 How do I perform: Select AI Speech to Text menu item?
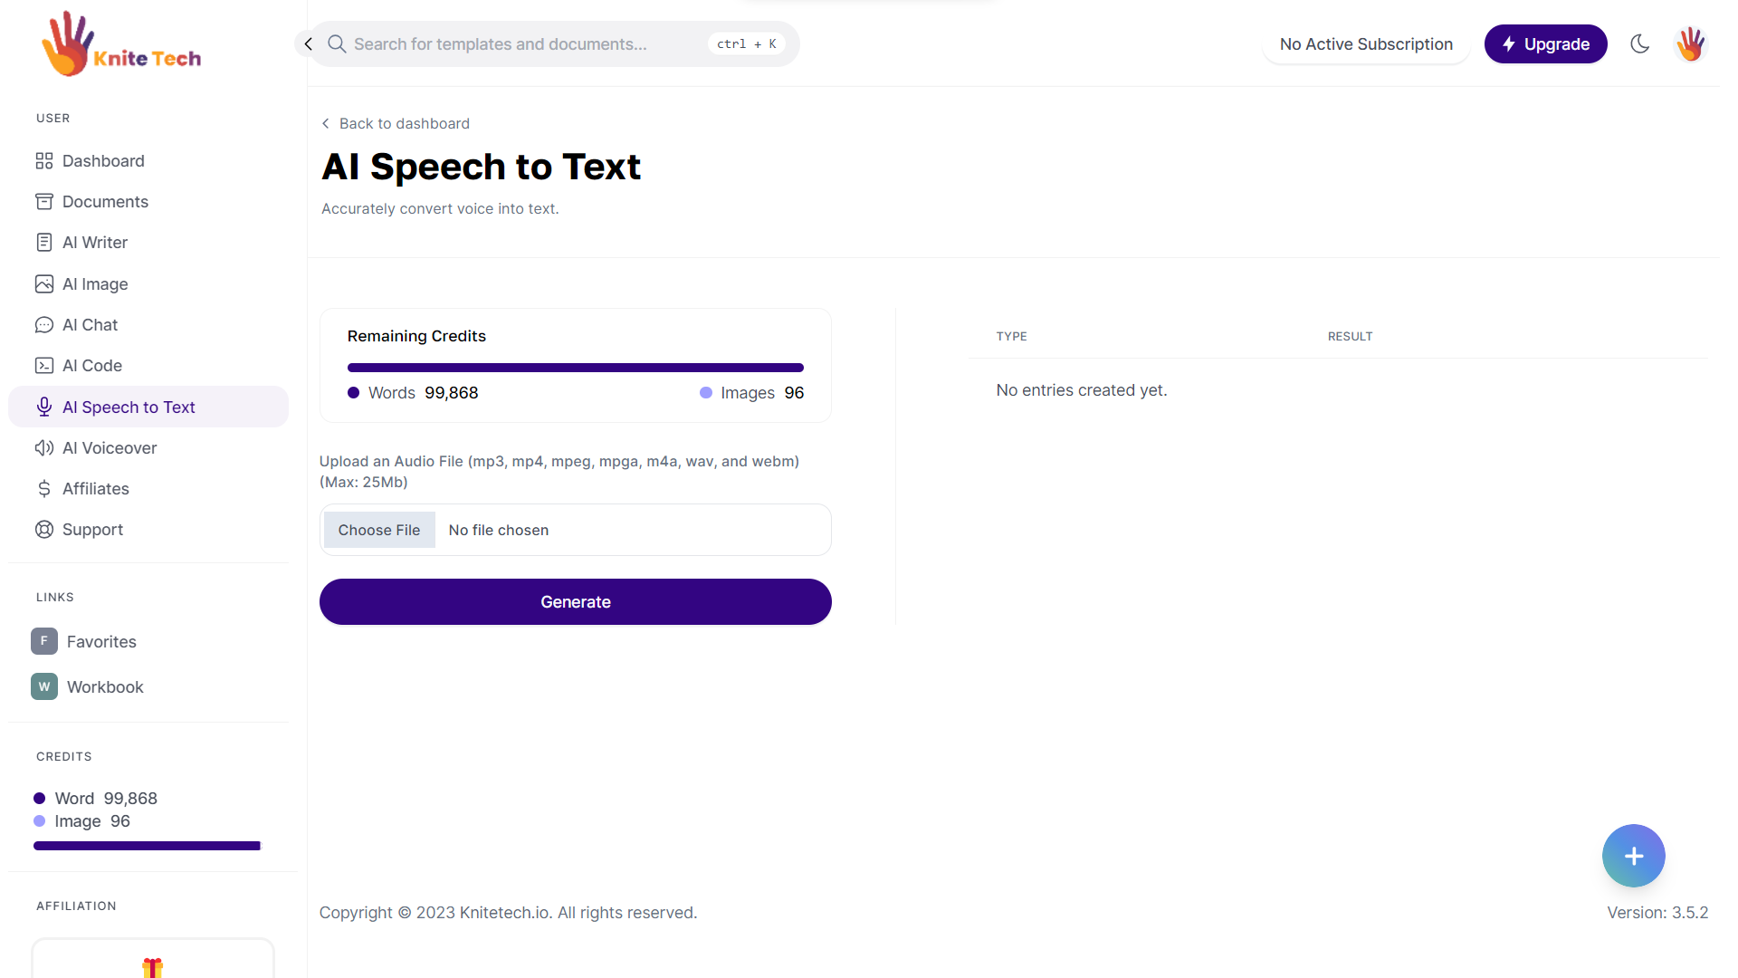click(x=129, y=407)
